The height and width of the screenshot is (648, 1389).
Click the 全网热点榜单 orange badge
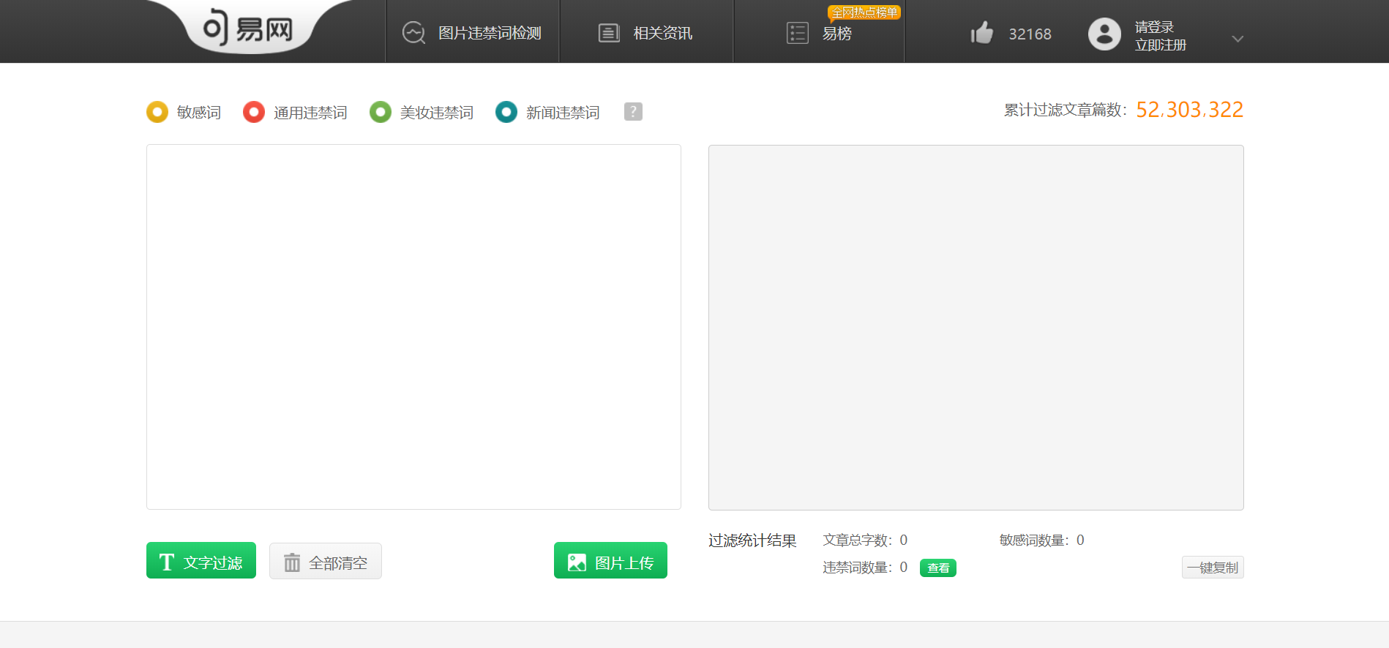click(x=864, y=12)
